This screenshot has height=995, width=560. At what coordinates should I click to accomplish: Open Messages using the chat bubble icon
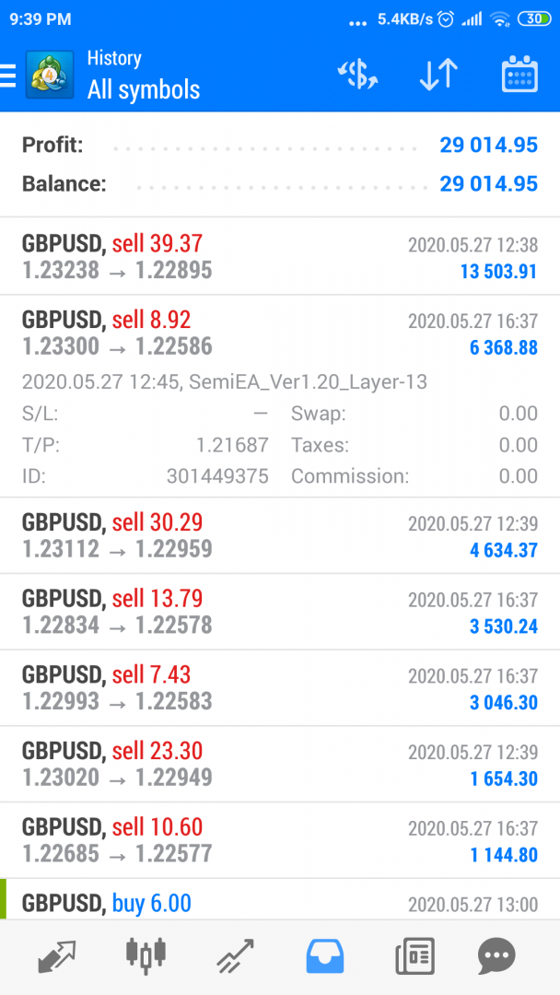coord(497,956)
